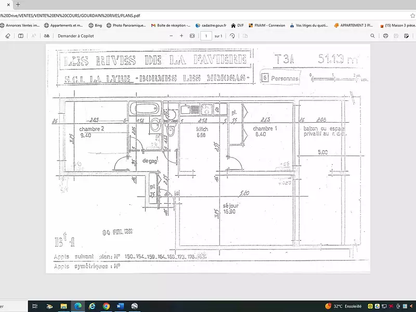The height and width of the screenshot is (312, 416).
Task: Toggle the page view layout icon
Action: click(x=21, y=36)
